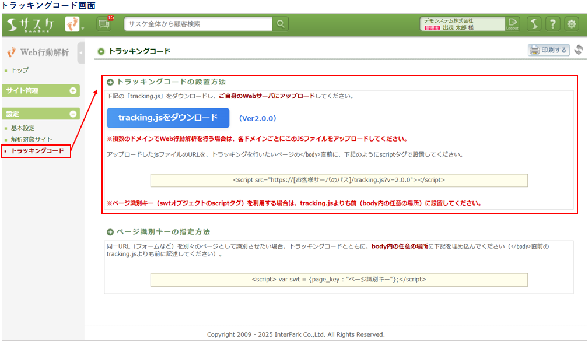The width and height of the screenshot is (588, 342).
Task: Collapse the 設定 section
Action: pyautogui.click(x=41, y=114)
